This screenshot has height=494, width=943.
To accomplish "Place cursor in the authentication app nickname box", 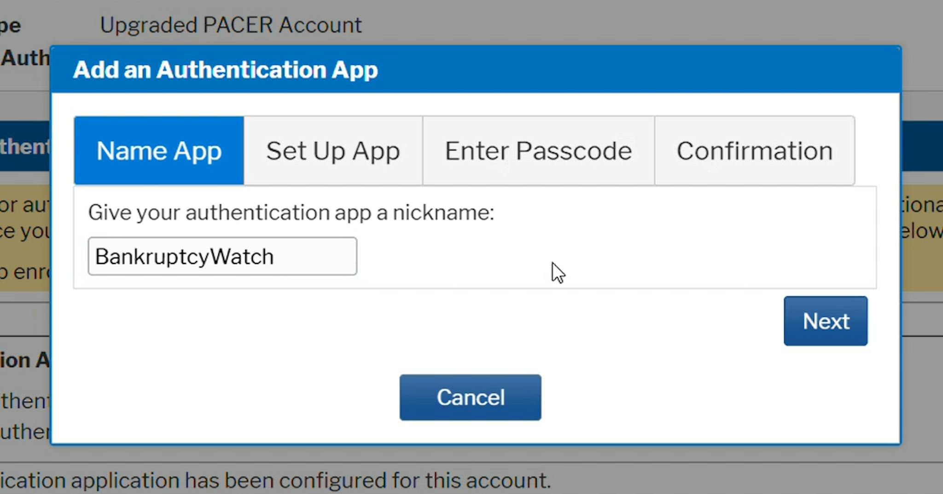I will pyautogui.click(x=222, y=256).
